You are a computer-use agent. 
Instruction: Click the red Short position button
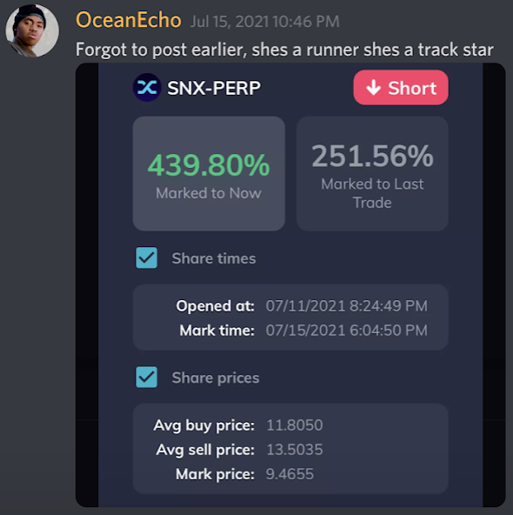401,87
